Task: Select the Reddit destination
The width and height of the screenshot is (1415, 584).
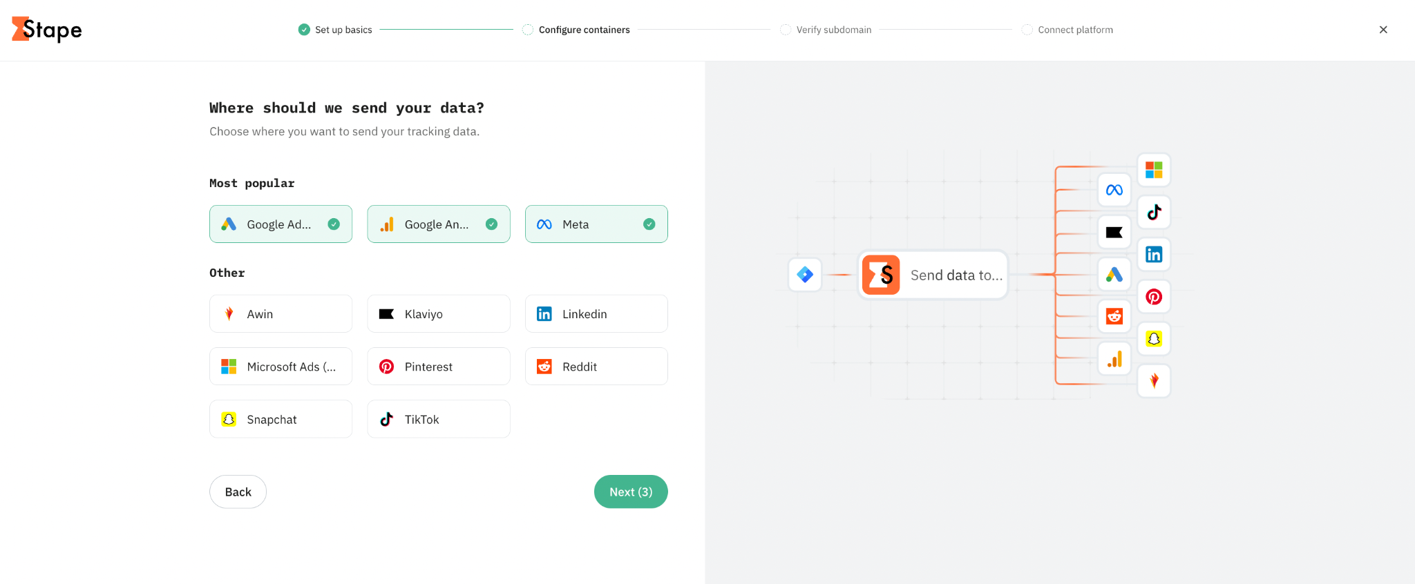Action: pos(596,367)
